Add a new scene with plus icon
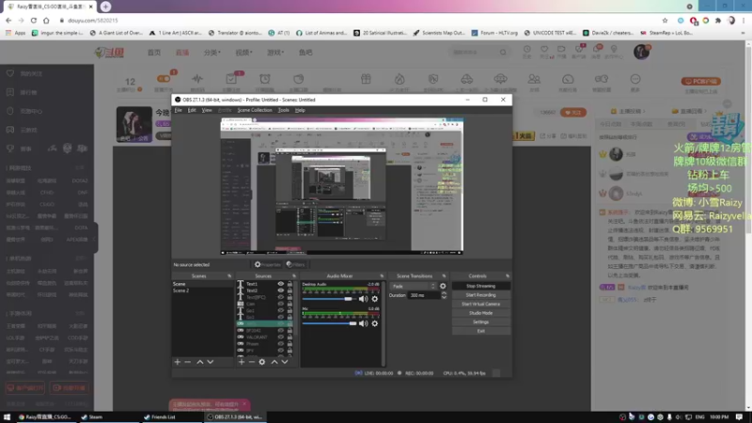This screenshot has width=752, height=423. tap(178, 362)
